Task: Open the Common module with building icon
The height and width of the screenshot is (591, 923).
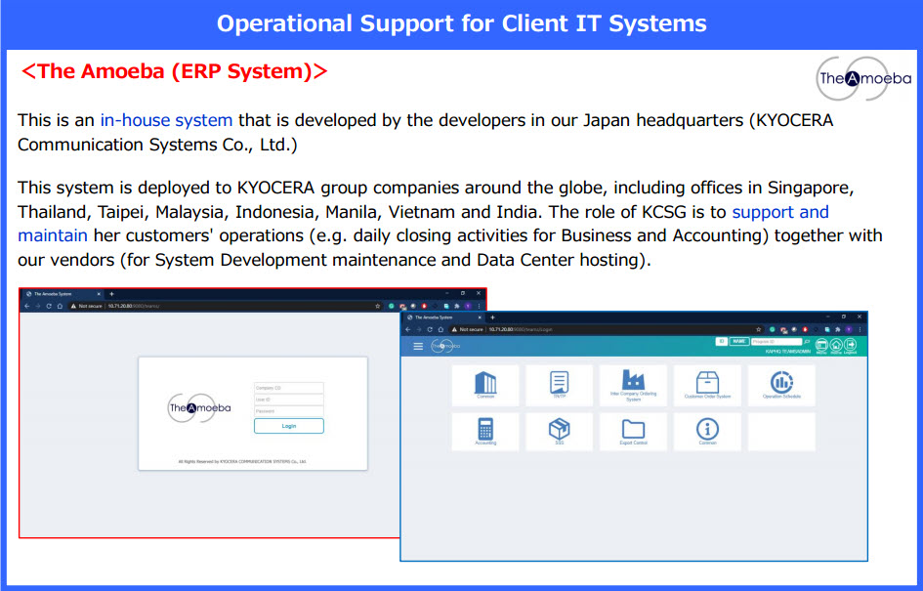Action: [x=484, y=385]
